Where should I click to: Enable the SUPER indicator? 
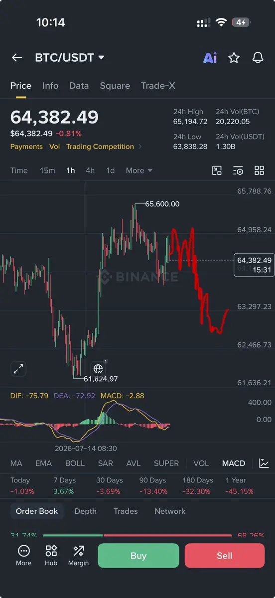click(166, 463)
